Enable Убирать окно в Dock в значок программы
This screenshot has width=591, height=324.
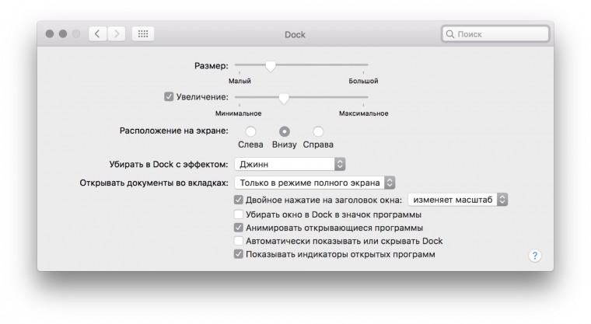tap(238, 214)
